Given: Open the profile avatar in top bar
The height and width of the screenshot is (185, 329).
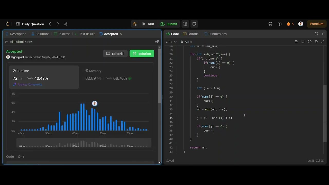Looking at the screenshot, I should tap(301, 24).
